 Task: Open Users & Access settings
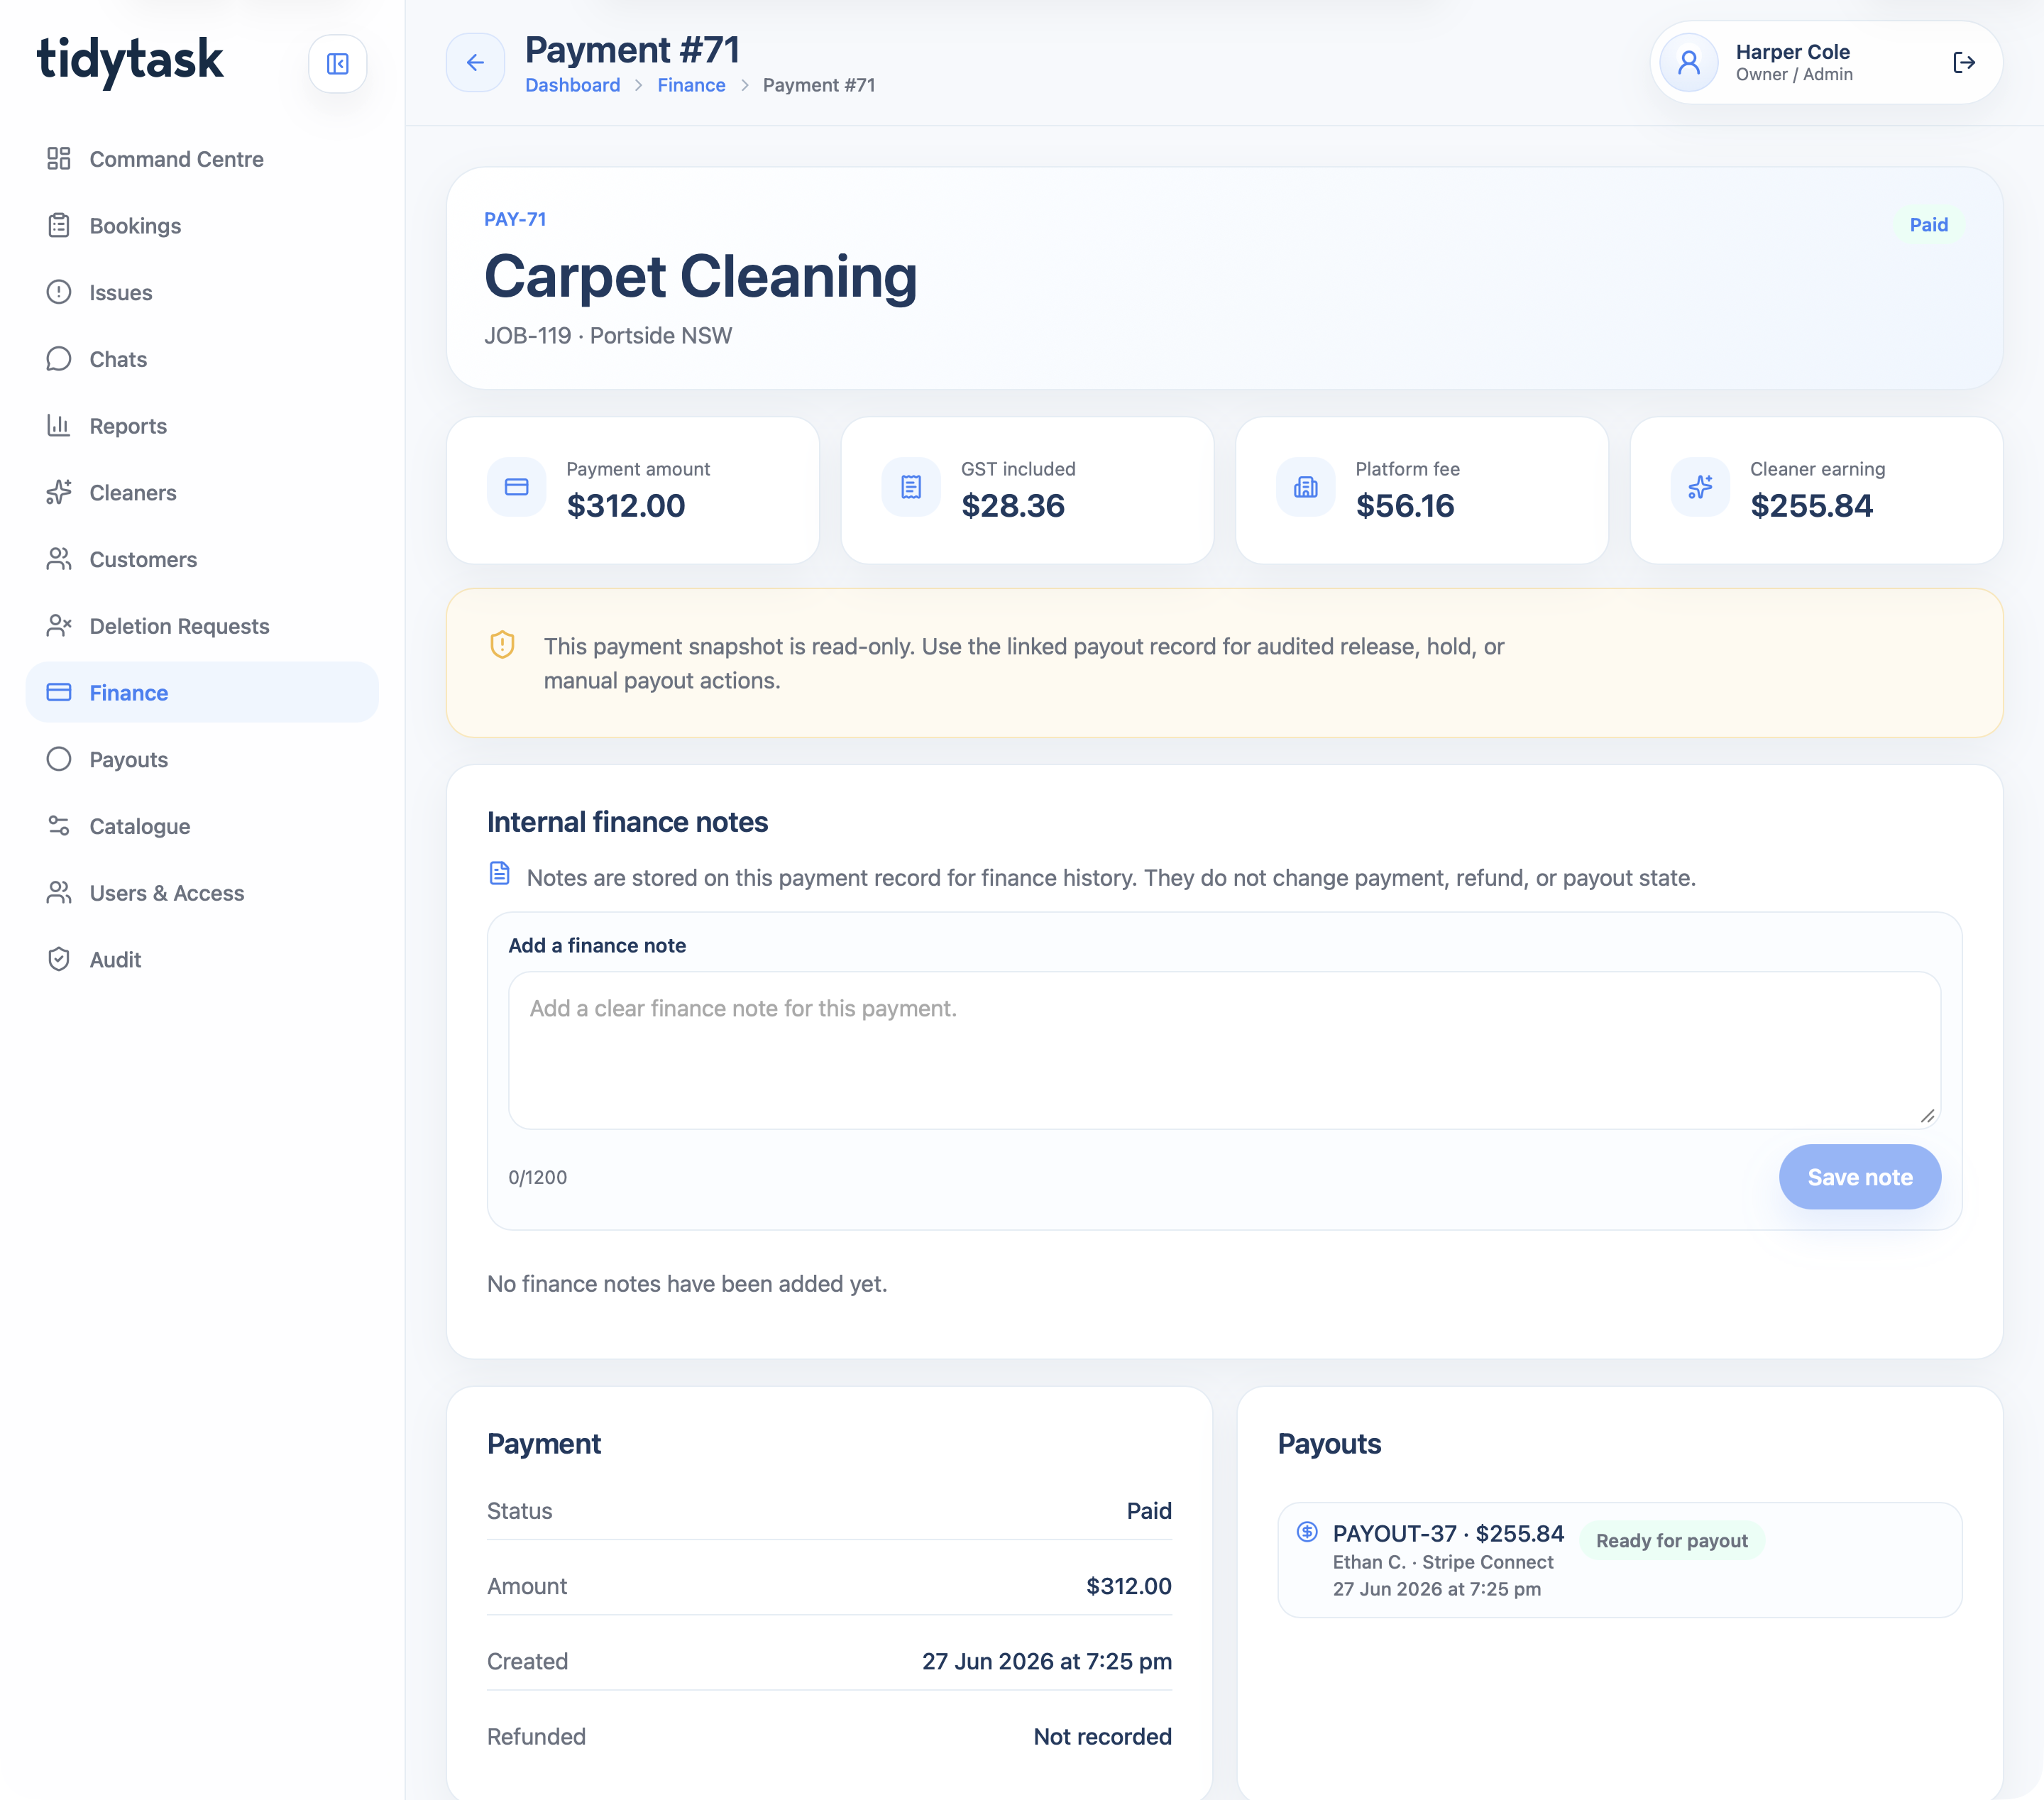click(202, 892)
